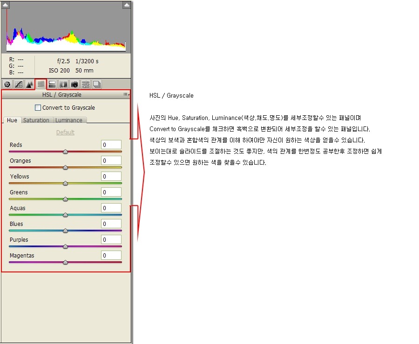Click the Default link

point(65,132)
